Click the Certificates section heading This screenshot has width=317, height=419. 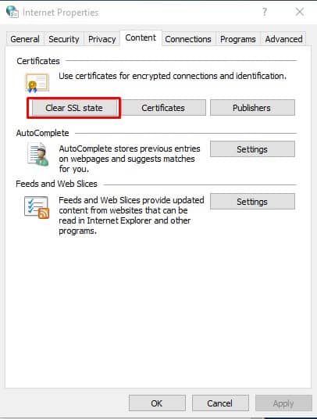pyautogui.click(x=38, y=61)
